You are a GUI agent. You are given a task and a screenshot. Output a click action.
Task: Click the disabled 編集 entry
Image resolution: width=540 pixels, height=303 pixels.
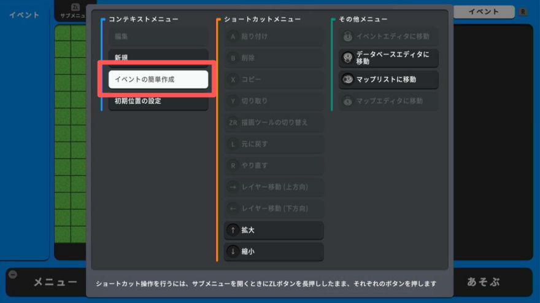(x=158, y=36)
